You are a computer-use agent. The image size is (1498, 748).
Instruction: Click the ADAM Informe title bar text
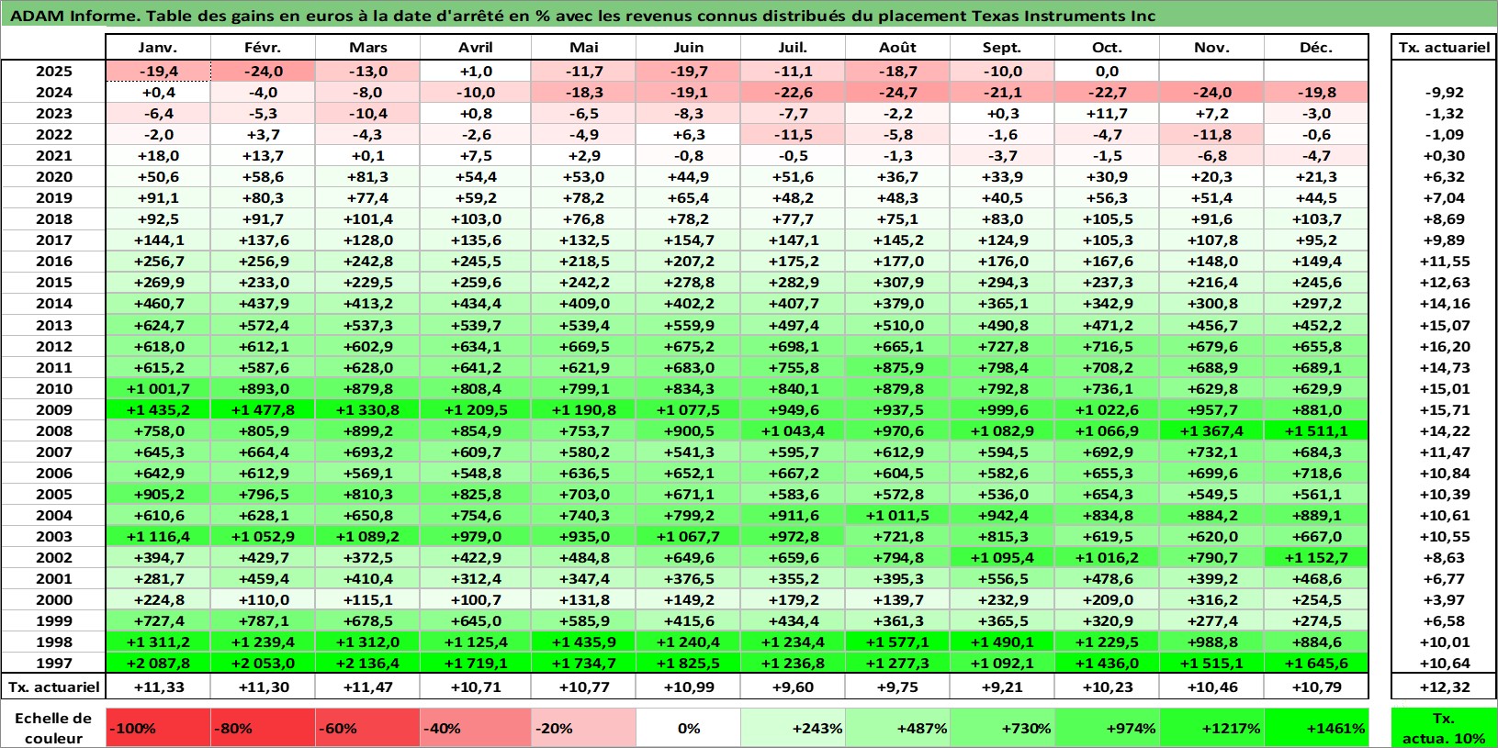(582, 16)
